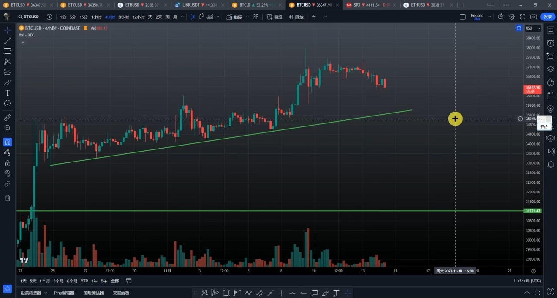Toggle lock all drawing tools
The width and height of the screenshot is (557, 298).
[x=7, y=163]
